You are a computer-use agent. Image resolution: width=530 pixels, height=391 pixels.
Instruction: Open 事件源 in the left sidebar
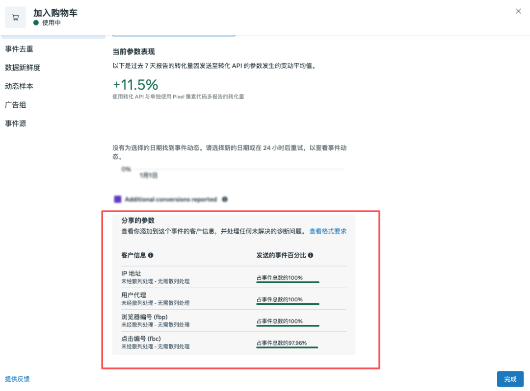click(x=16, y=123)
